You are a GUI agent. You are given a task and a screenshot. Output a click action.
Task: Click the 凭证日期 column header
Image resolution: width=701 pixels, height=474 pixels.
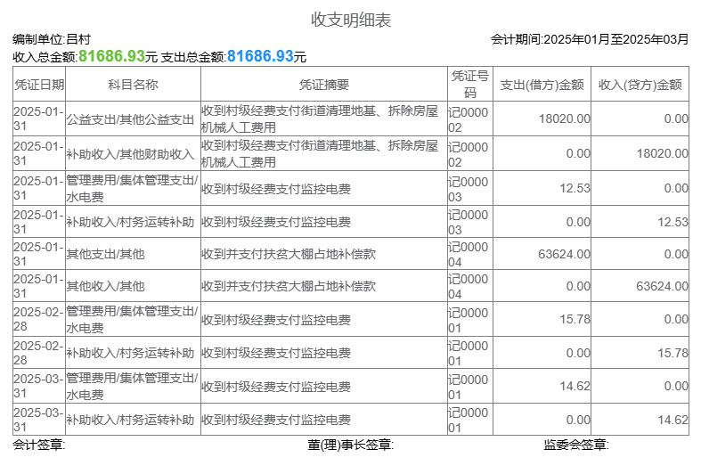[39, 85]
